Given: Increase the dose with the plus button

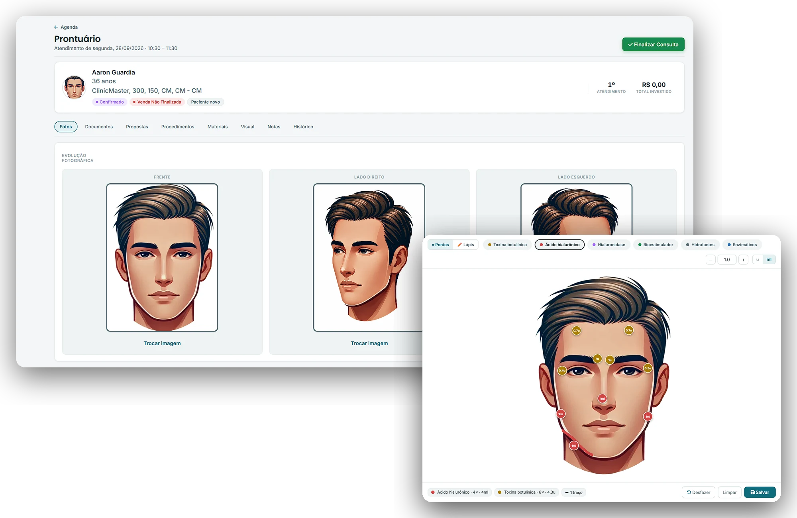Looking at the screenshot, I should click(743, 260).
